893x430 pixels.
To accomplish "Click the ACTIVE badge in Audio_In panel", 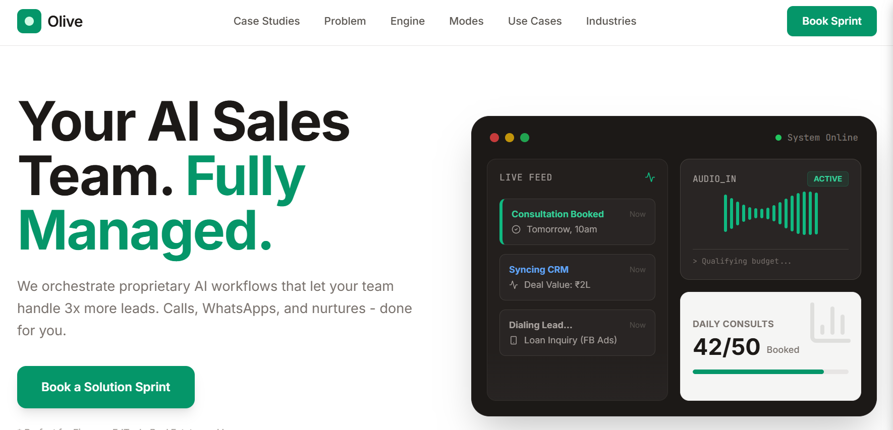I will coord(828,179).
